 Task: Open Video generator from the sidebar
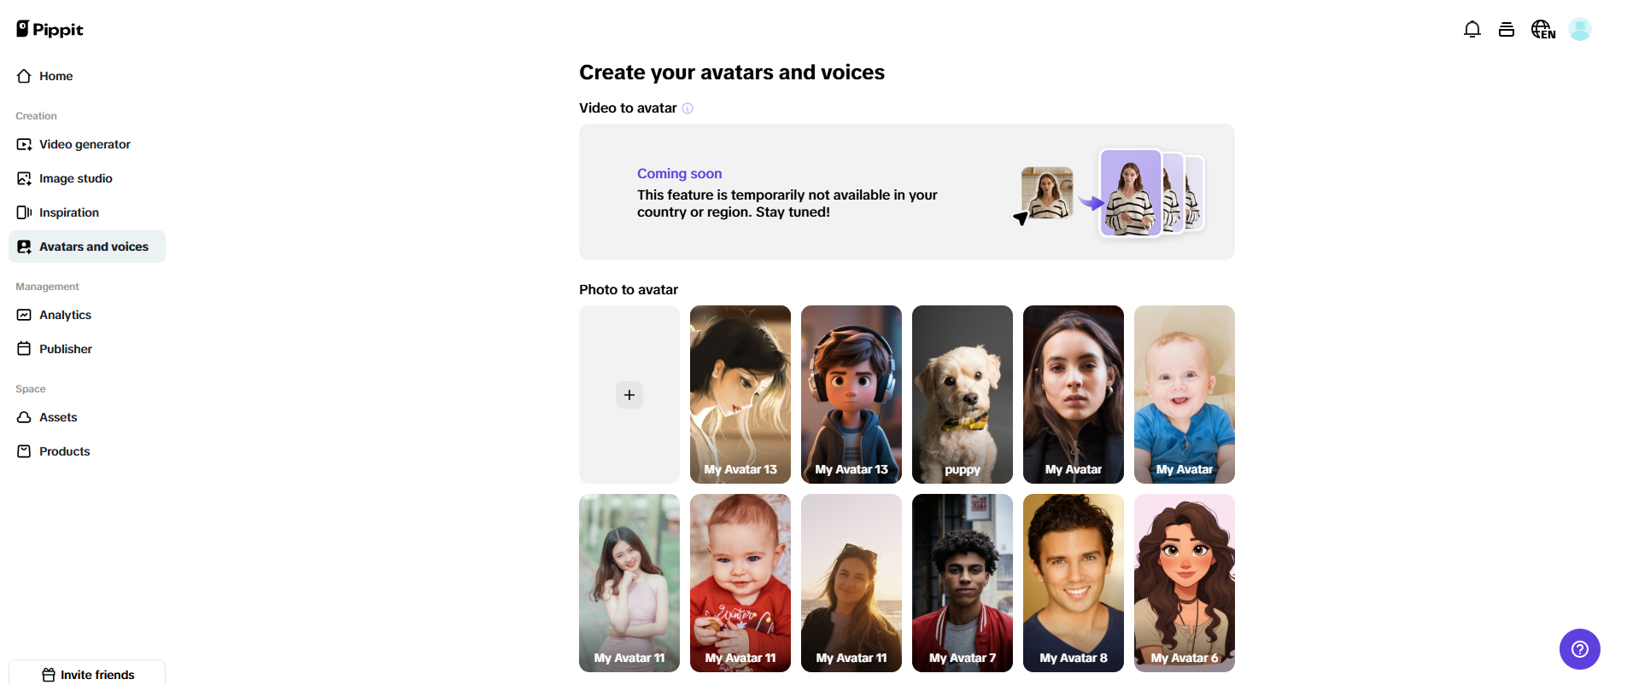coord(85,144)
